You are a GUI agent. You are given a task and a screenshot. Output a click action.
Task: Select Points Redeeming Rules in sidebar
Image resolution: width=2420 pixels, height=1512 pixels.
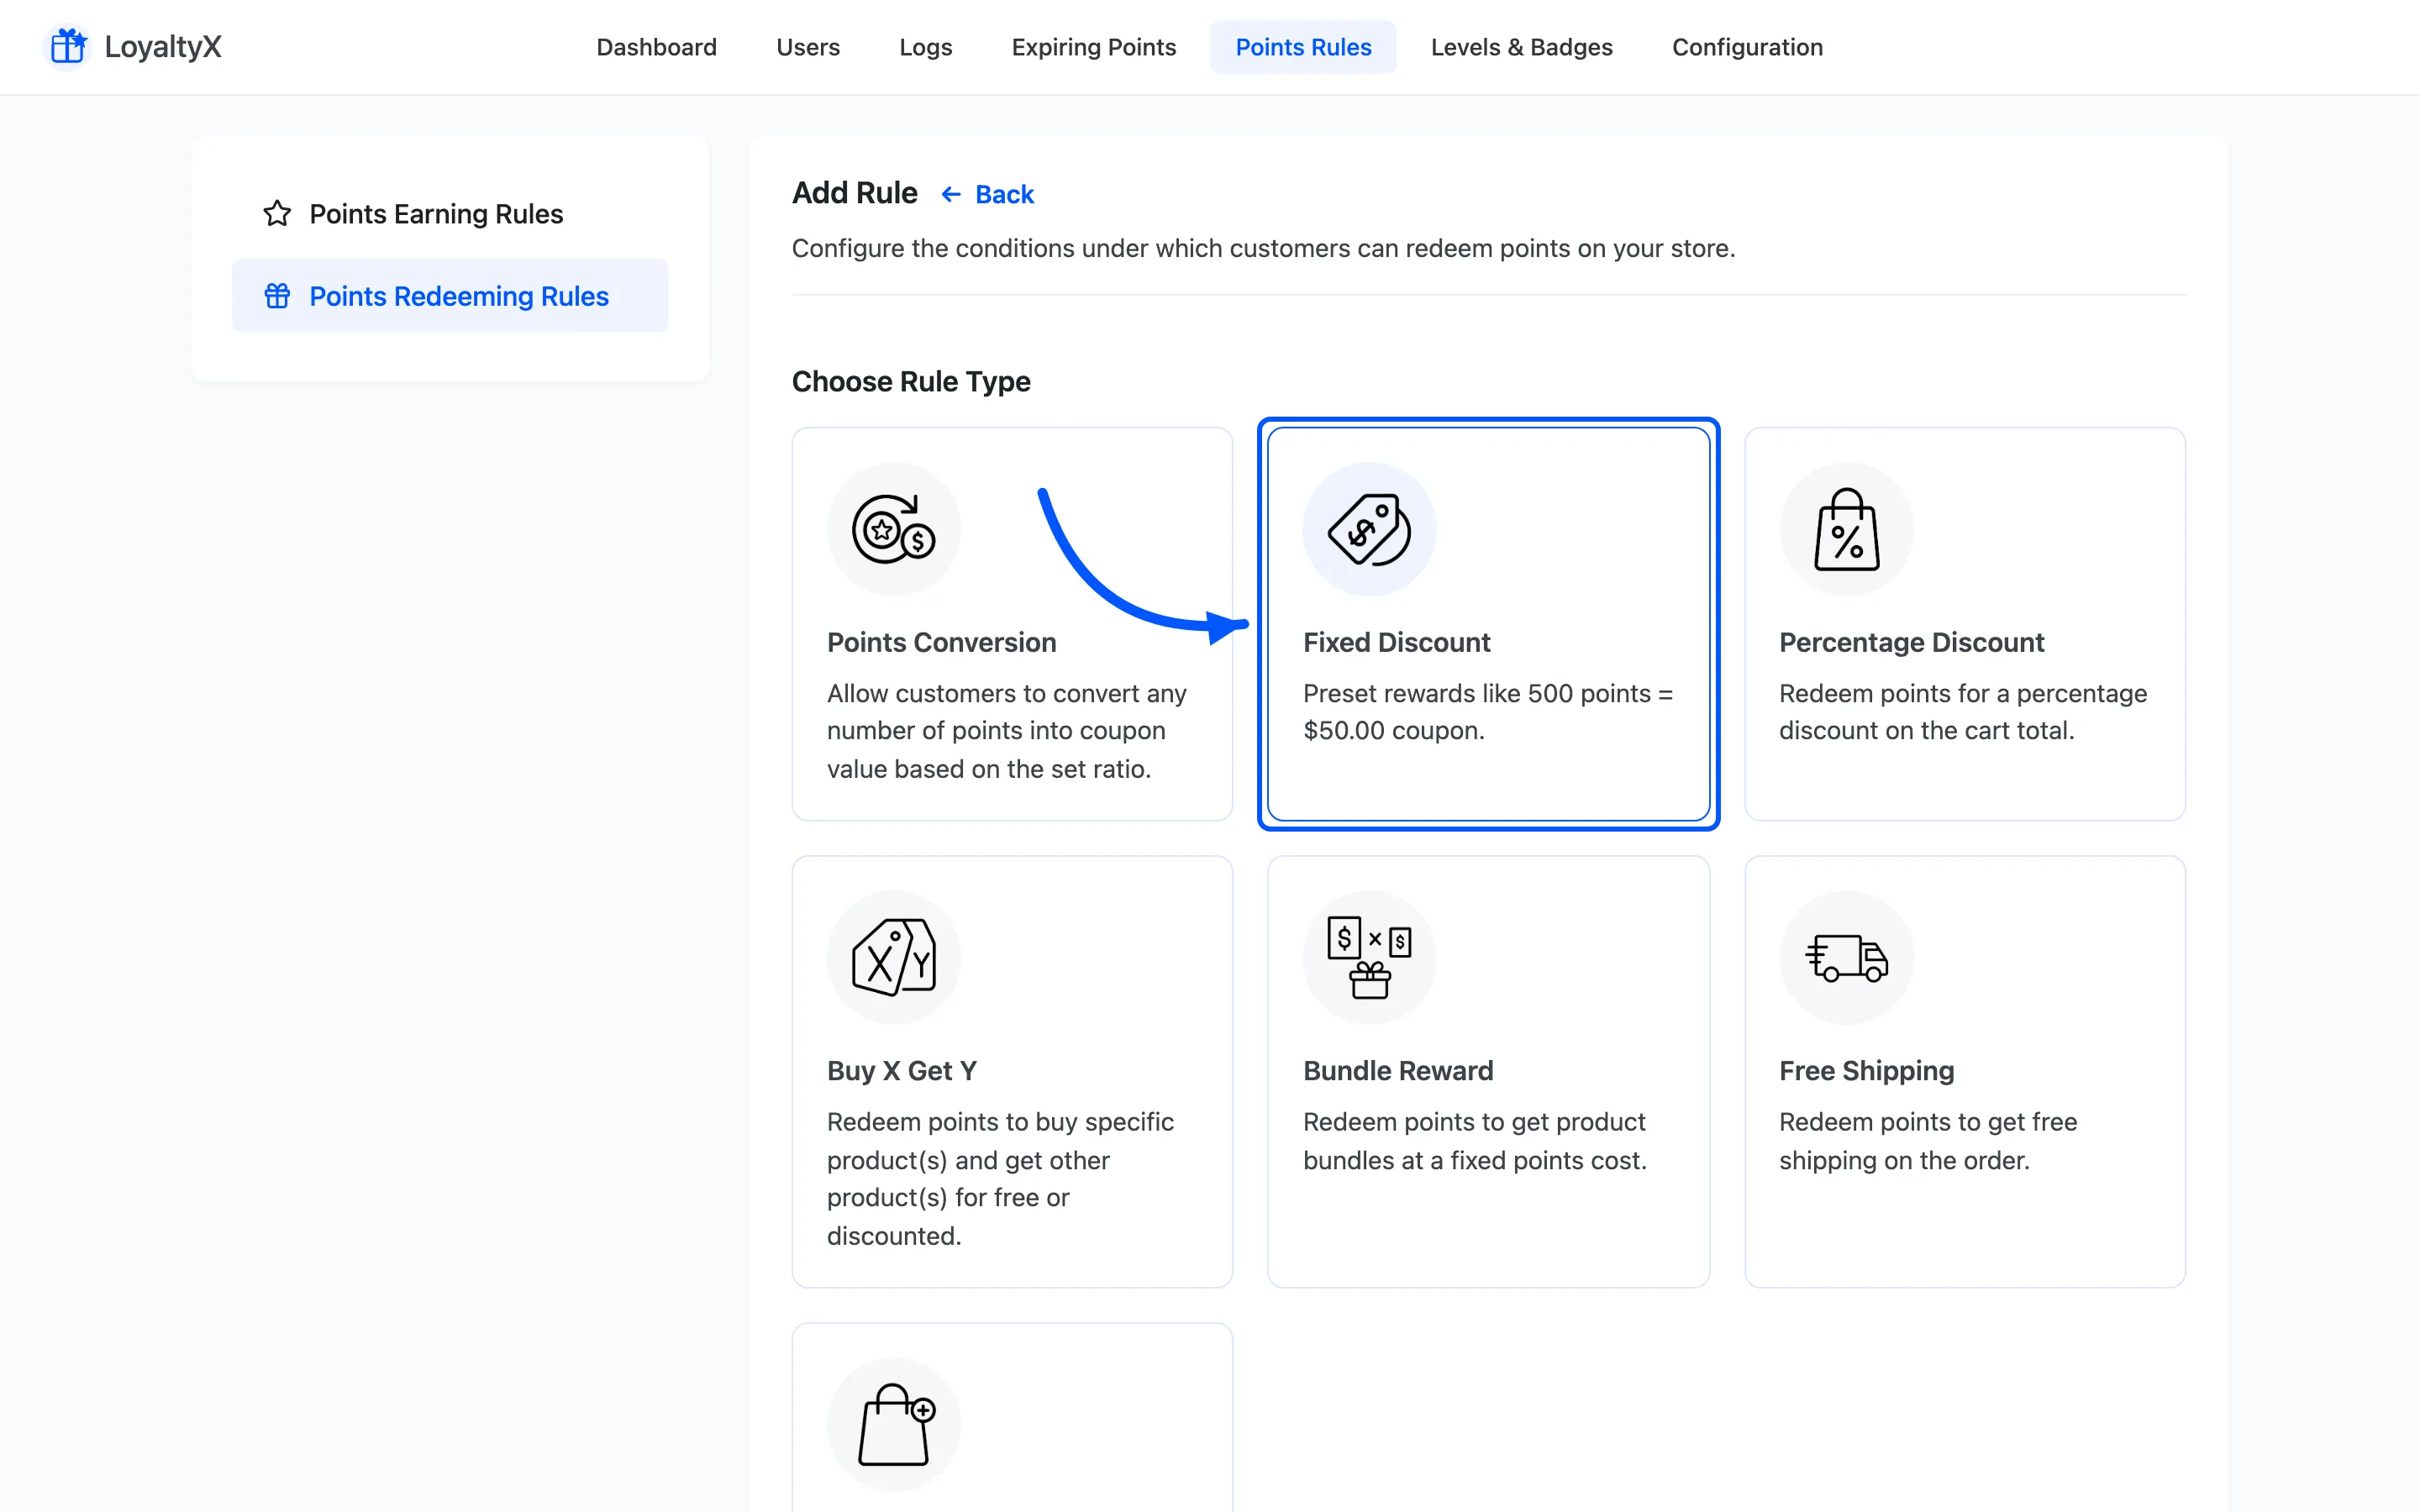click(x=450, y=296)
